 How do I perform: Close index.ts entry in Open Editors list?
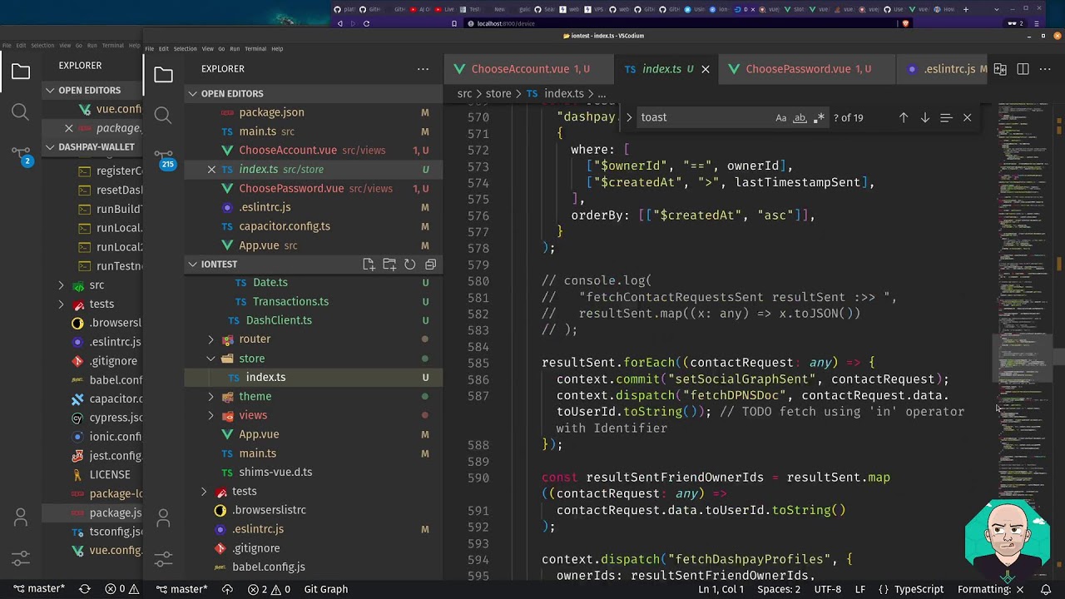click(x=211, y=169)
